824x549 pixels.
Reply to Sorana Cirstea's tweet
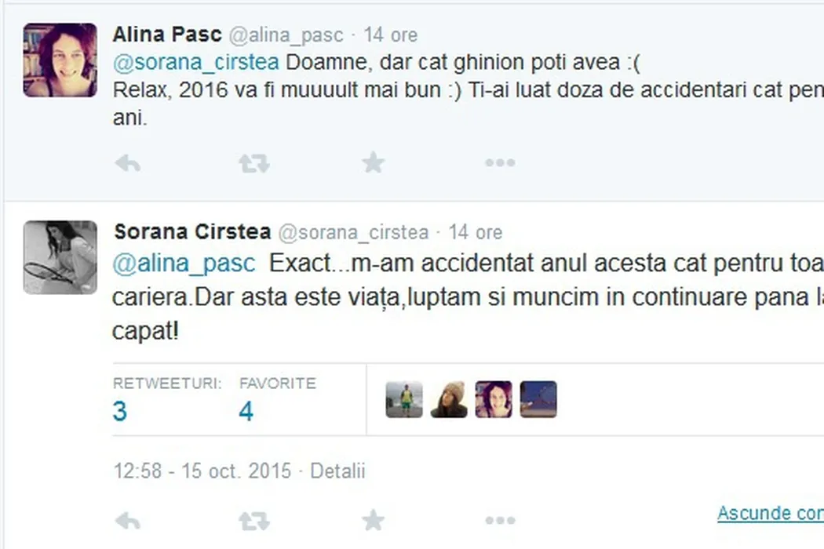(x=128, y=521)
